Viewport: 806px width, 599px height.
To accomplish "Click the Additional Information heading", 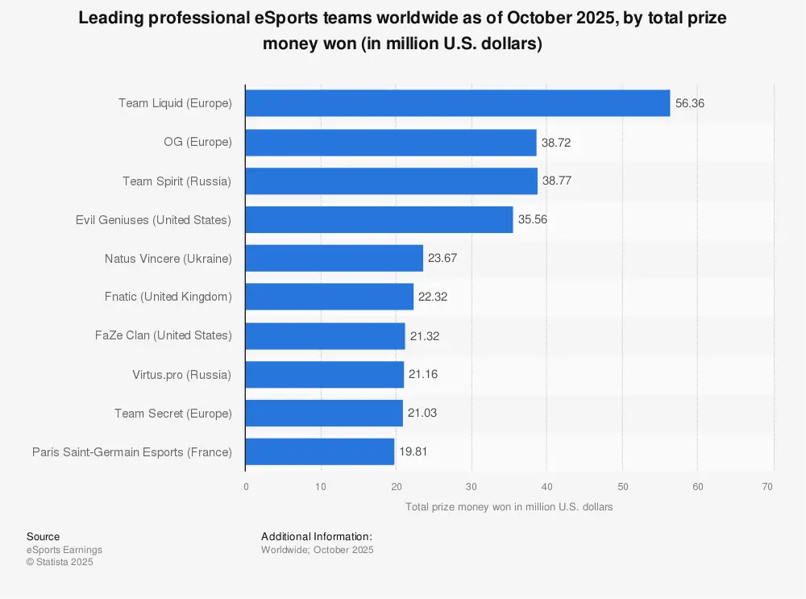I will click(317, 536).
